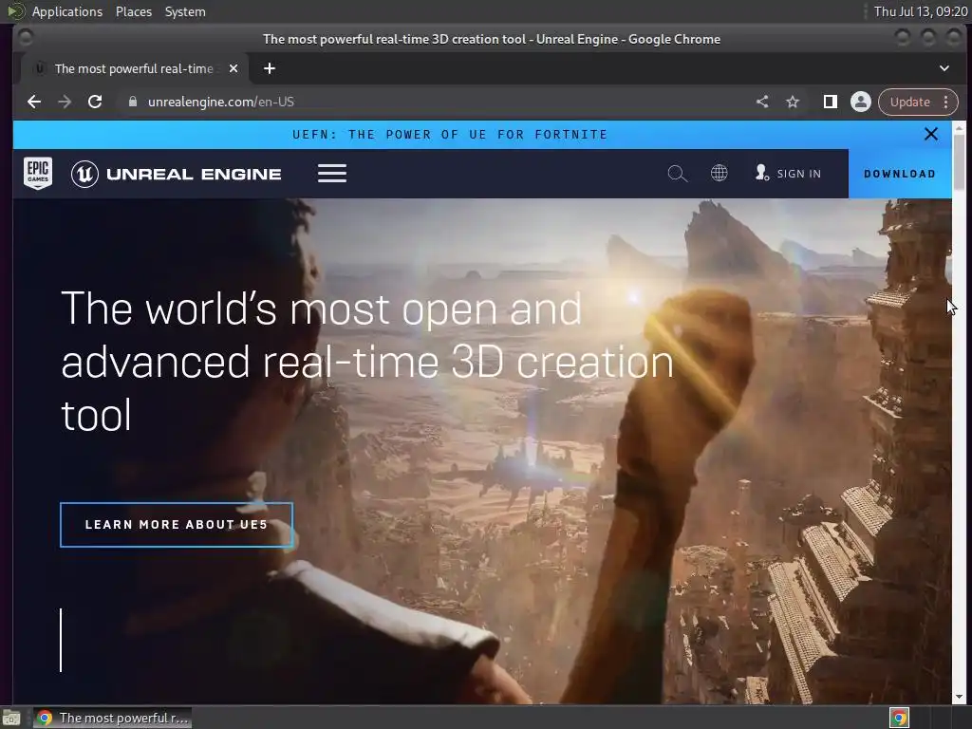Open the Applications menu
Screen dimensions: 972x729
point(67,11)
